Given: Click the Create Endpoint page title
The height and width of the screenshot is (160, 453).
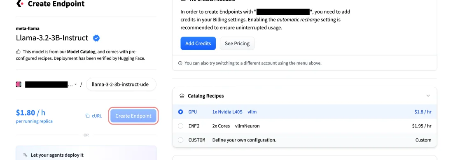Looking at the screenshot, I should click(x=56, y=4).
